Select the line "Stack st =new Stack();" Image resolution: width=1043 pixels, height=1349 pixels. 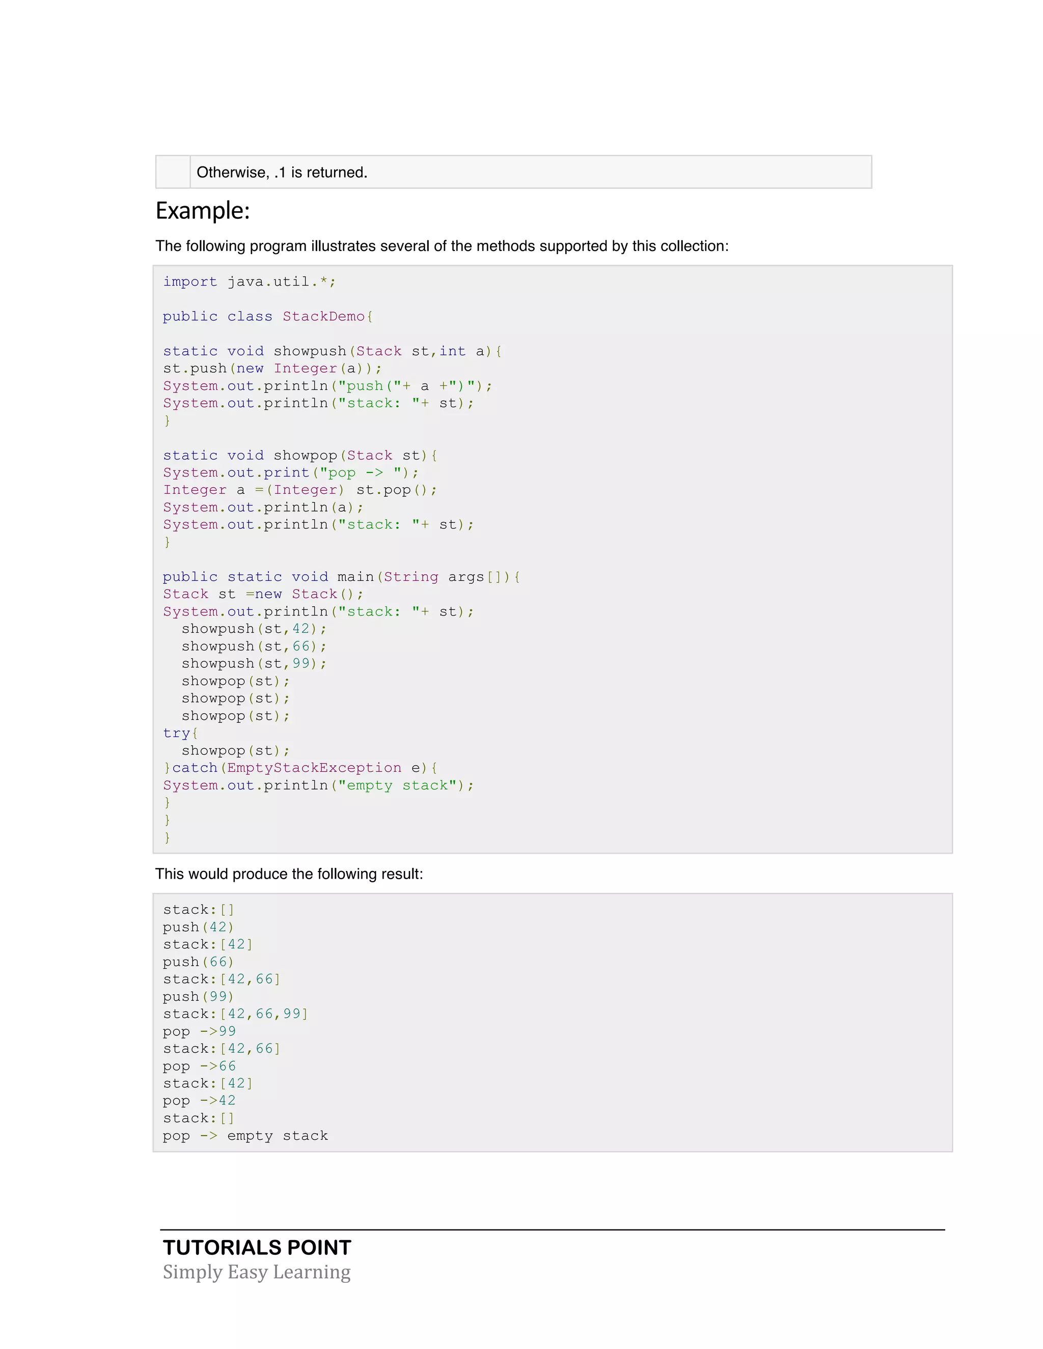pos(263,594)
